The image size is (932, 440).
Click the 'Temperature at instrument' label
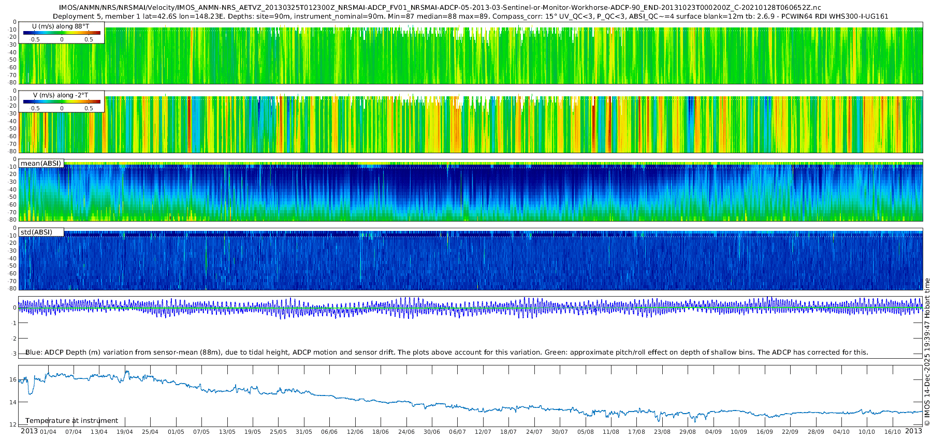(71, 421)
